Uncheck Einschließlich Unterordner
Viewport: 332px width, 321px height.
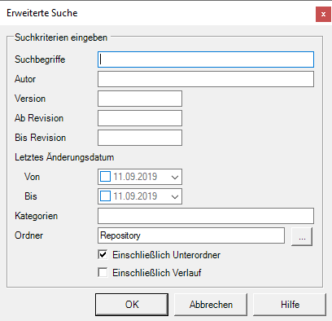coord(103,255)
